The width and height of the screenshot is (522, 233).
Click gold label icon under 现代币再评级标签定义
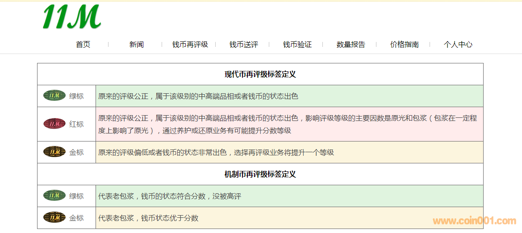[x=54, y=152]
